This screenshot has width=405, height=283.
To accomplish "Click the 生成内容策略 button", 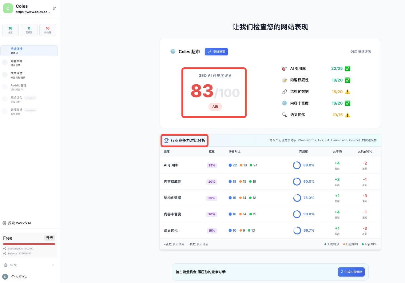I will click(x=351, y=272).
